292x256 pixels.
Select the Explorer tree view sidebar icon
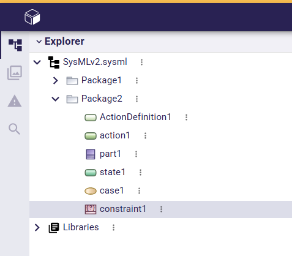pyautogui.click(x=15, y=45)
